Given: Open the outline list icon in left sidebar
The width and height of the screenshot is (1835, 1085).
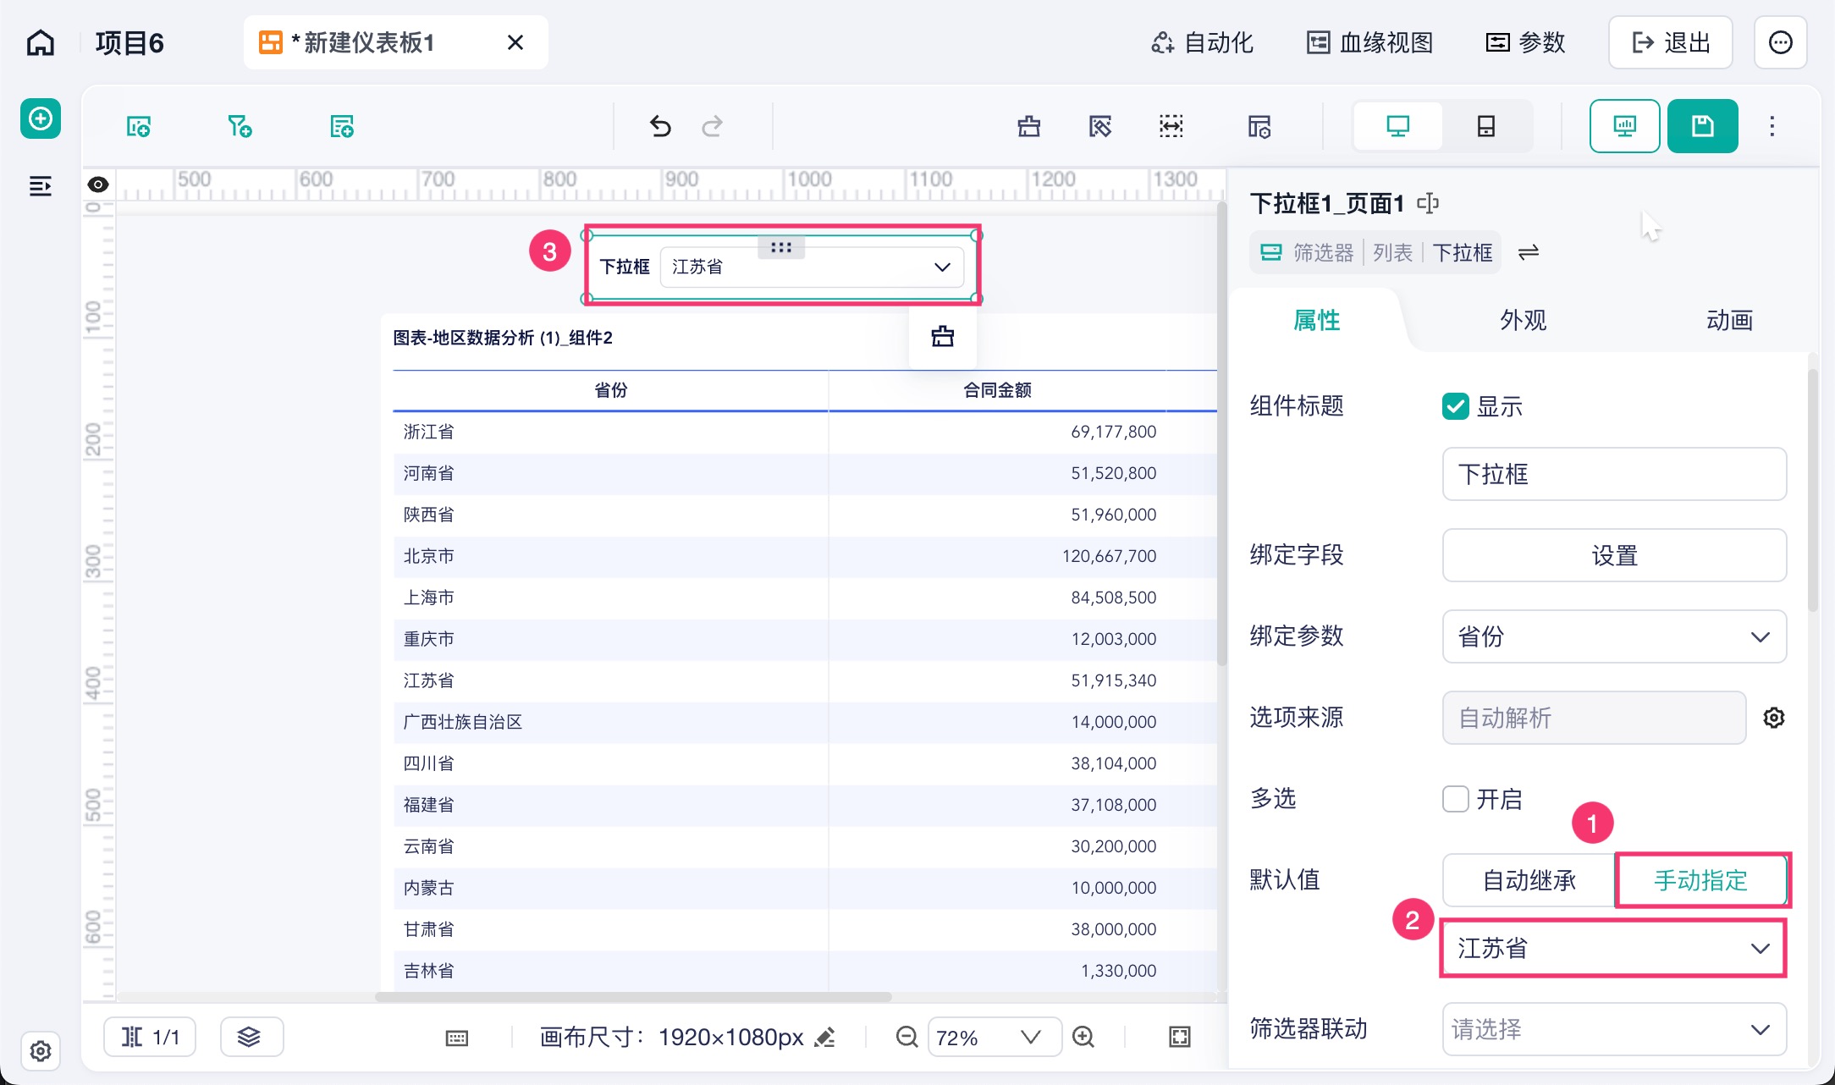Looking at the screenshot, I should [41, 185].
